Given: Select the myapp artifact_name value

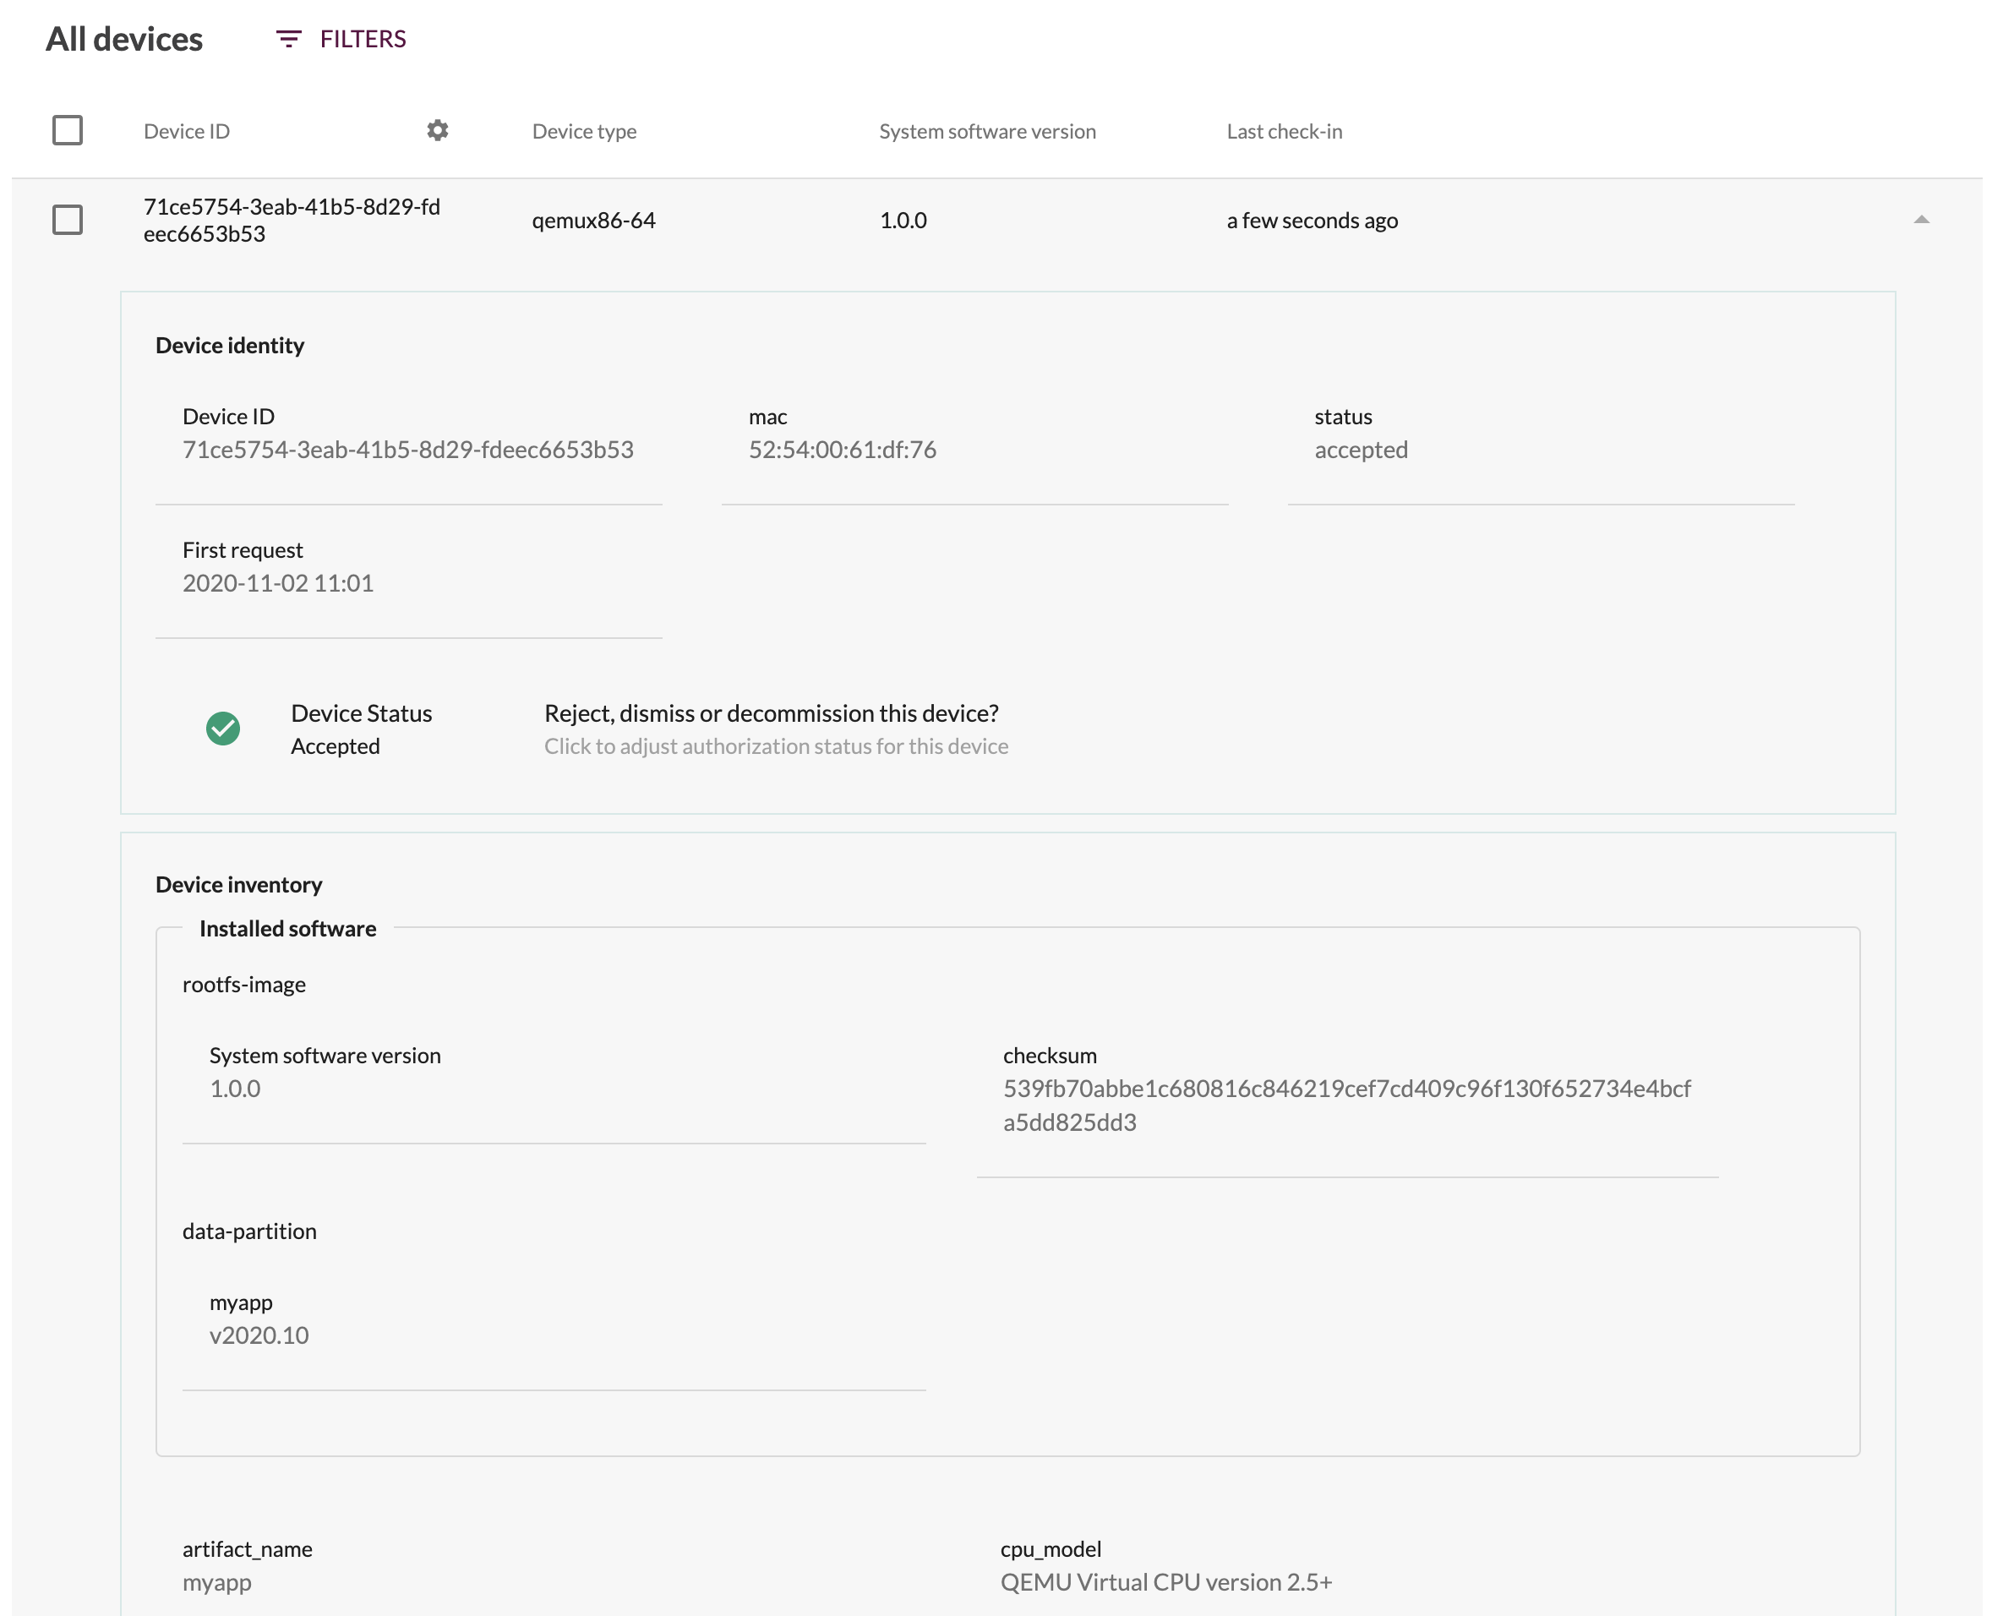Looking at the screenshot, I should 216,1581.
